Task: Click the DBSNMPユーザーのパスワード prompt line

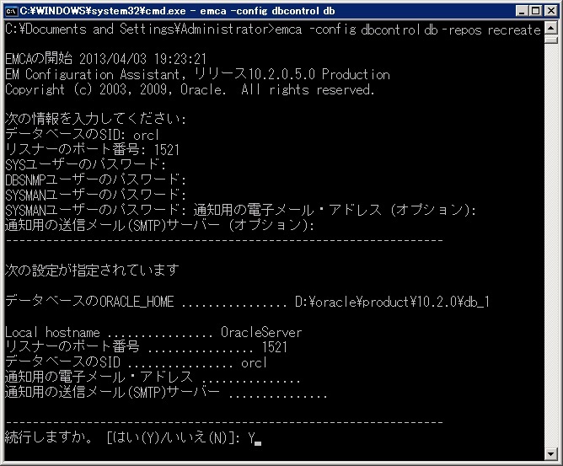Action: tap(95, 179)
